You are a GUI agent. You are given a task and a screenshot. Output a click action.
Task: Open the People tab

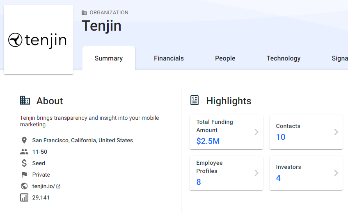click(x=225, y=58)
